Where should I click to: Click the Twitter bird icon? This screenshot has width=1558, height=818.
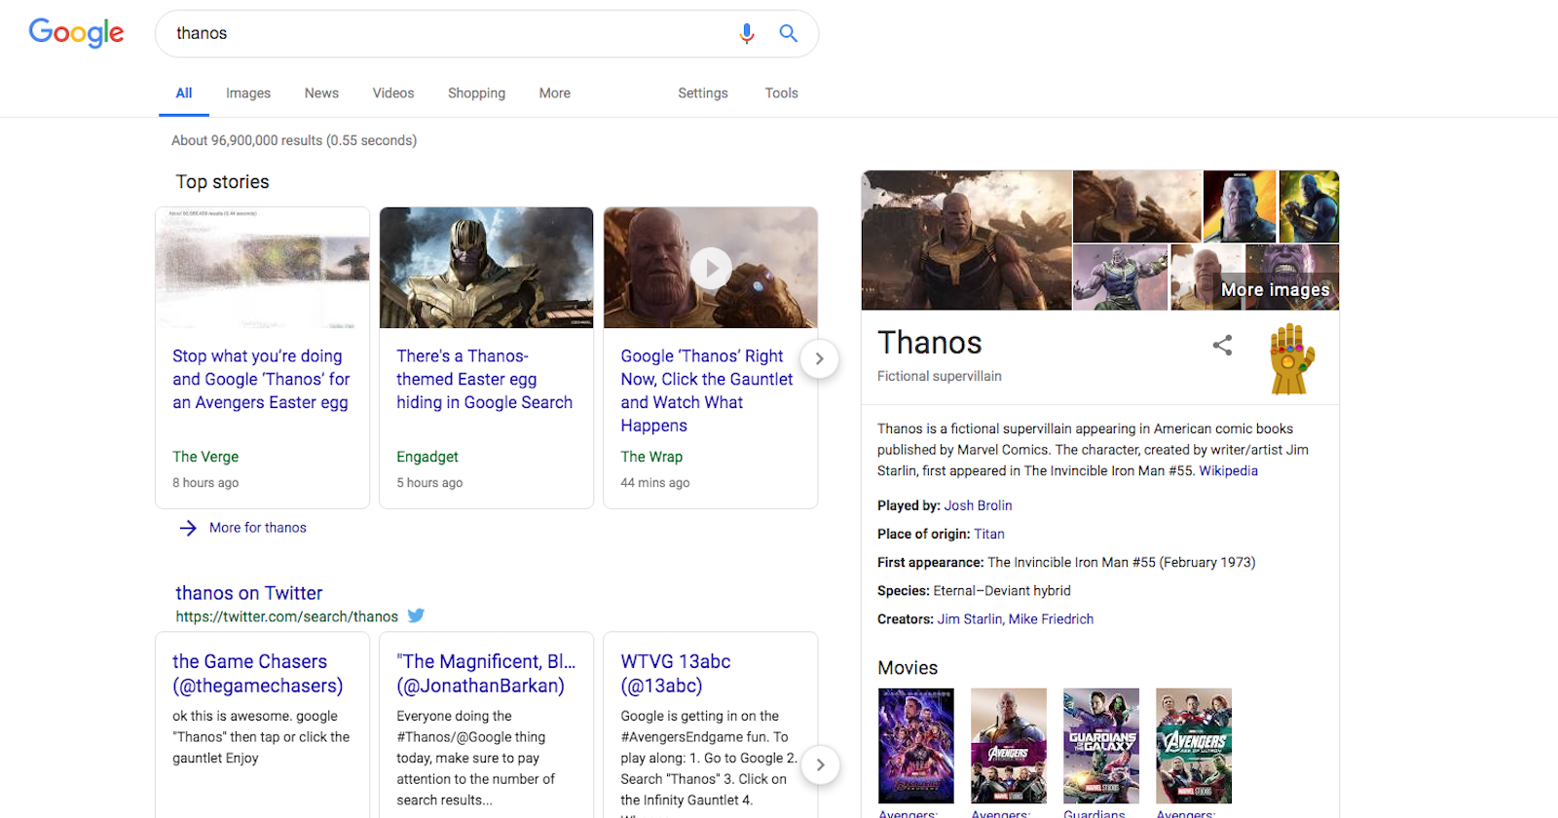416,615
